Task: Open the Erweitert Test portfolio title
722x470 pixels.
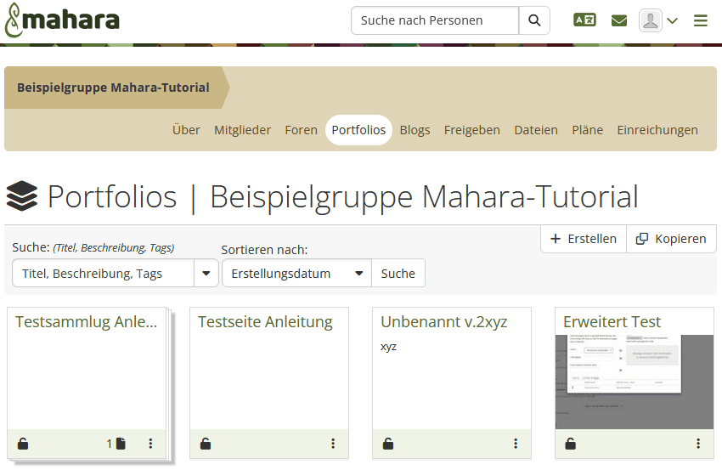Action: [x=612, y=321]
